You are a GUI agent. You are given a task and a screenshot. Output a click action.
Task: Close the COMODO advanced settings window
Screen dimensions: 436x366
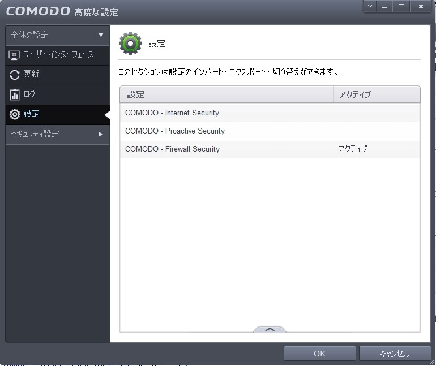click(421, 7)
